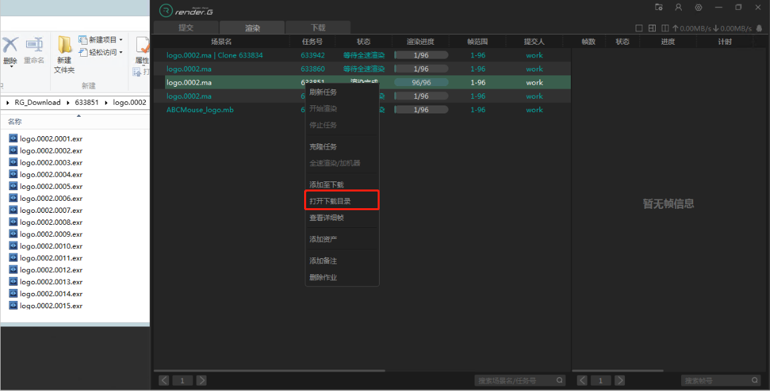Open the 删除 dropdown arrow

(x=11, y=67)
